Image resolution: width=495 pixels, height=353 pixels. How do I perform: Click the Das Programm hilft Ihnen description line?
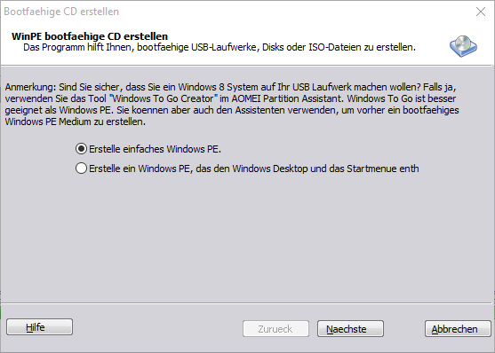point(220,47)
